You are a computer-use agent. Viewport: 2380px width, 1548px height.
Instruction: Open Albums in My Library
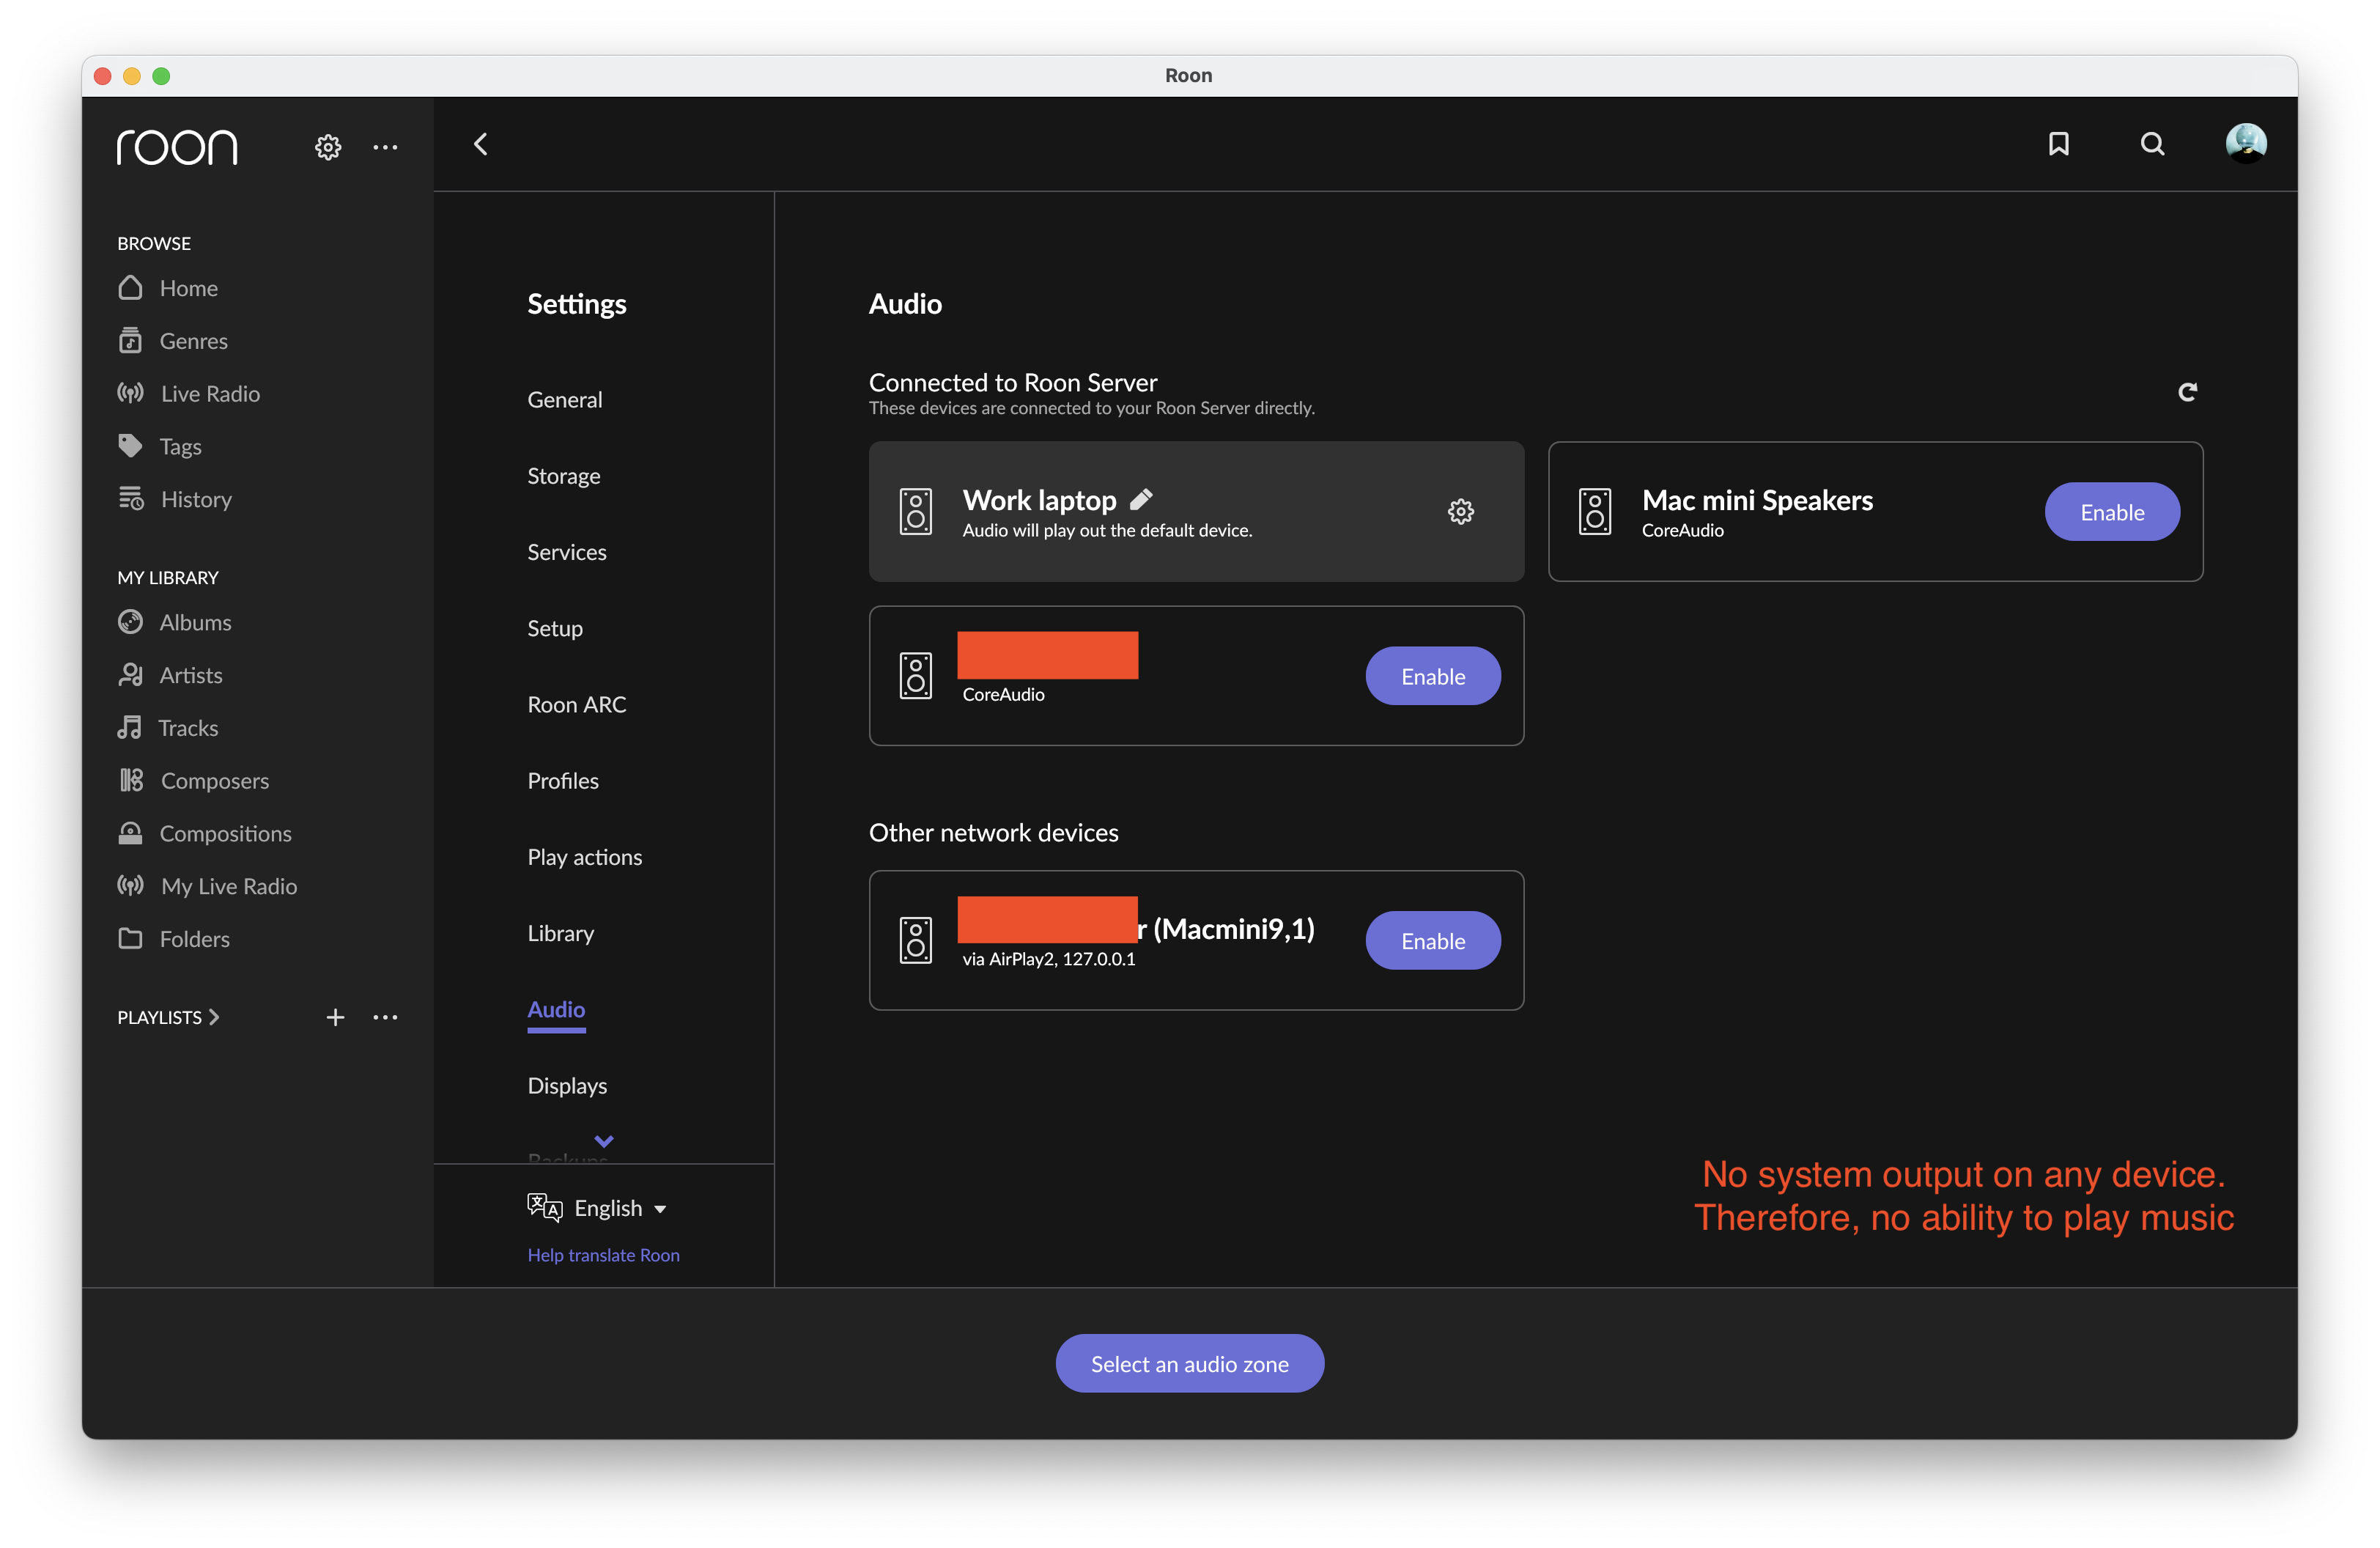tap(175, 622)
